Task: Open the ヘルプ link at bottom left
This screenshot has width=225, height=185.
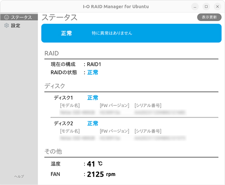Action: tap(19, 176)
